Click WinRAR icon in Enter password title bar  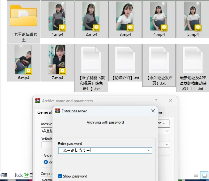pos(58,111)
